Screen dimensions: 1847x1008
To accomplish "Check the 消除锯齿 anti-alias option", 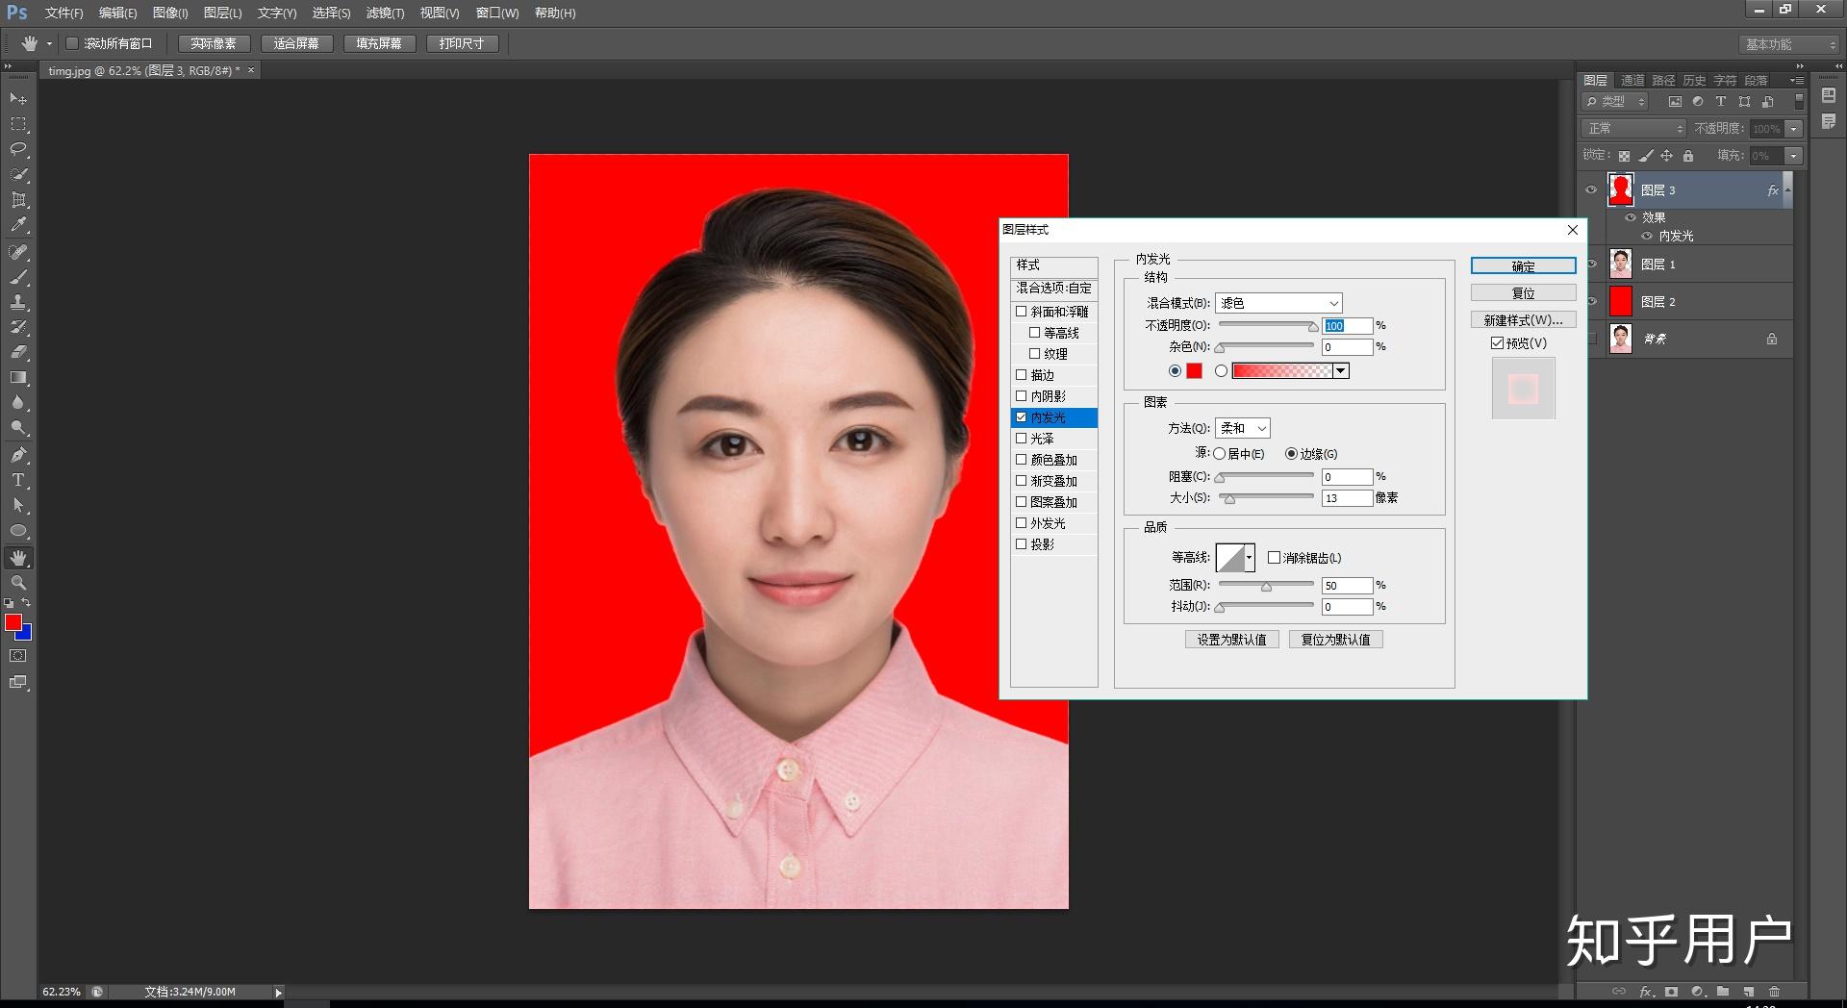I will click(1275, 558).
